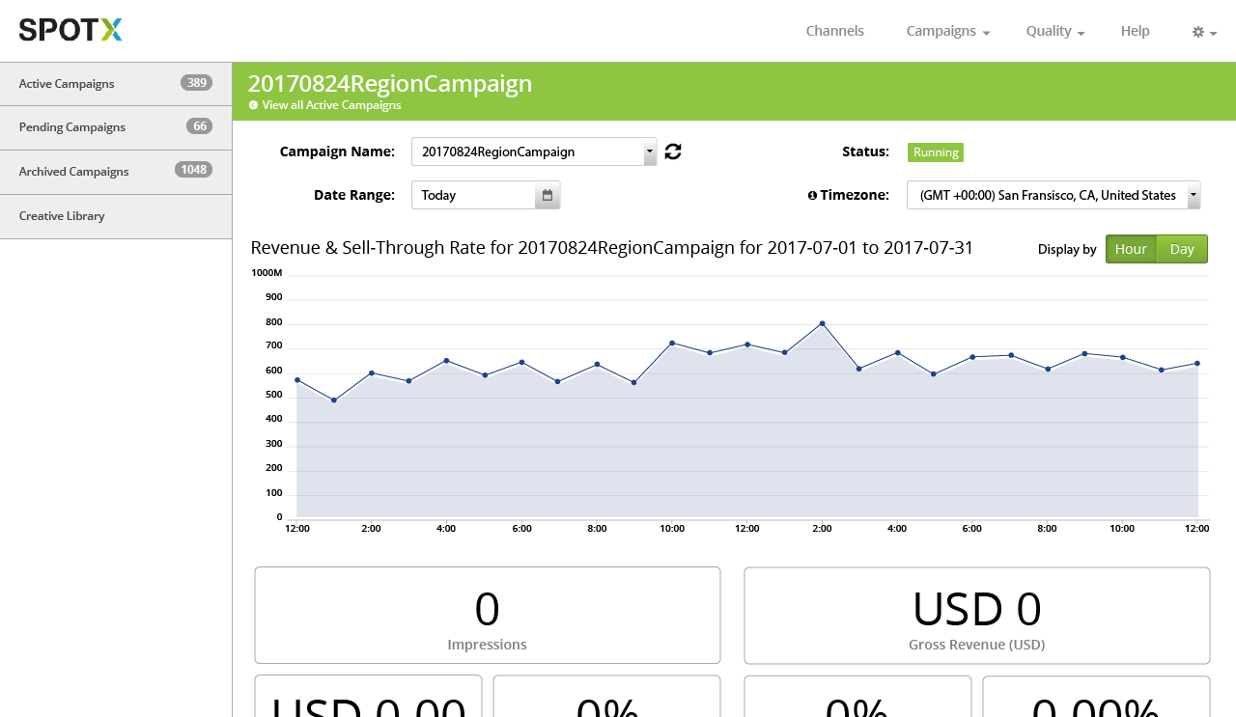This screenshot has height=717, width=1236.
Task: Go to Active Campaigns in sidebar
Action: tap(67, 84)
